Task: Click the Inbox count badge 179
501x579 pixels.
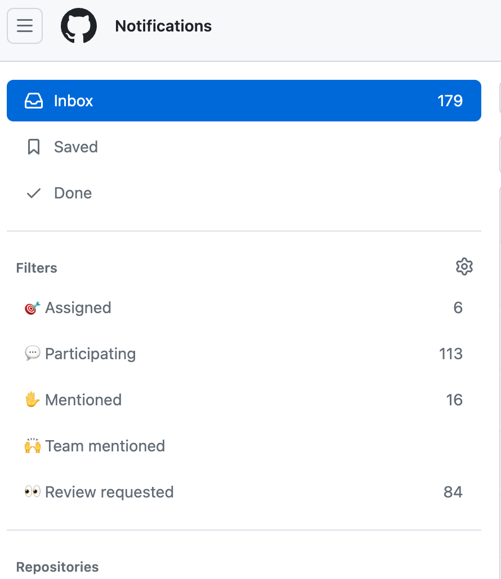Action: point(450,101)
